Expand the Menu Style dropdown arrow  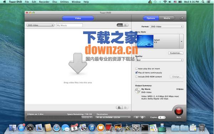[182, 41]
